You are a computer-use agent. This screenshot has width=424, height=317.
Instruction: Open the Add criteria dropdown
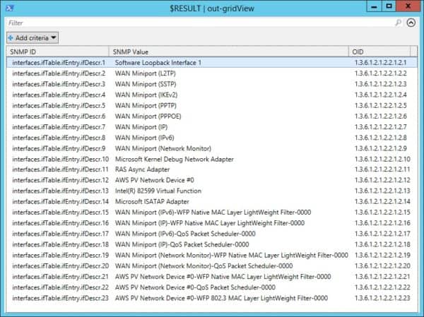(x=33, y=37)
